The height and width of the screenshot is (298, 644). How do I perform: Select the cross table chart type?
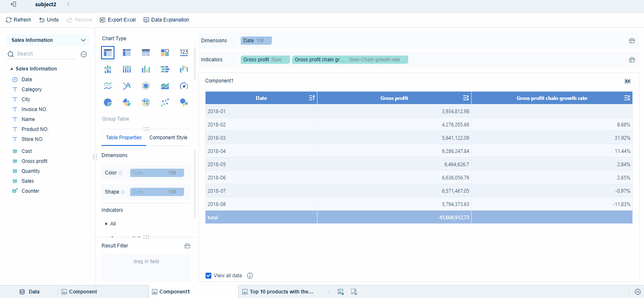tap(127, 53)
